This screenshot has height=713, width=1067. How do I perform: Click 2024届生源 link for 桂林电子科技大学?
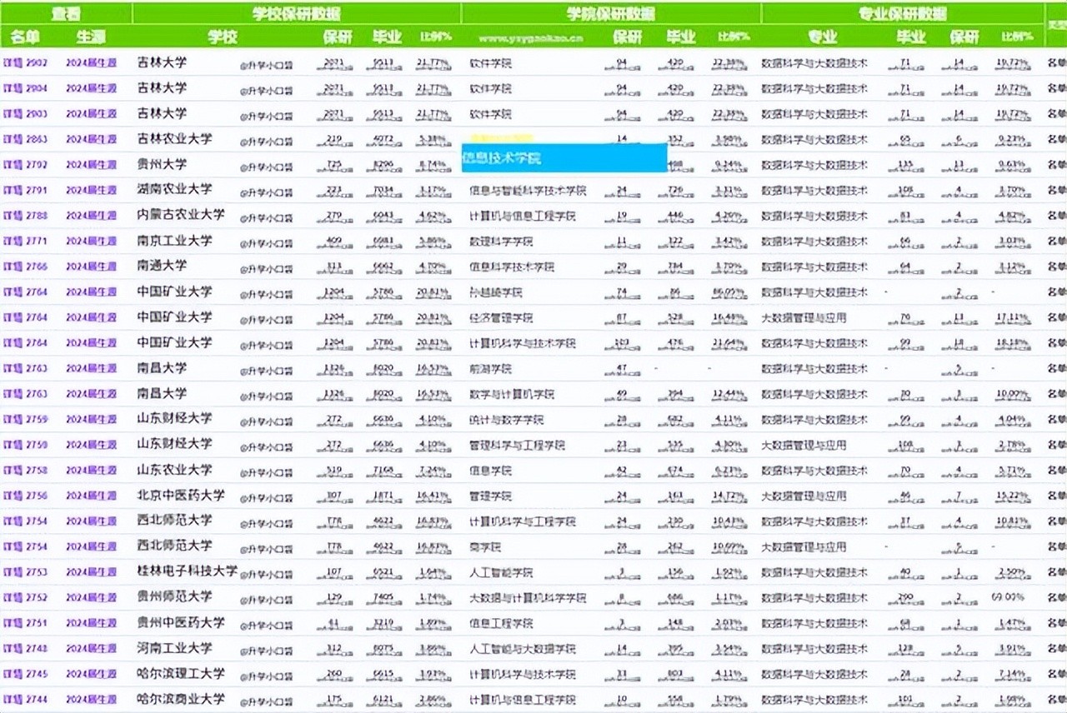pyautogui.click(x=92, y=572)
